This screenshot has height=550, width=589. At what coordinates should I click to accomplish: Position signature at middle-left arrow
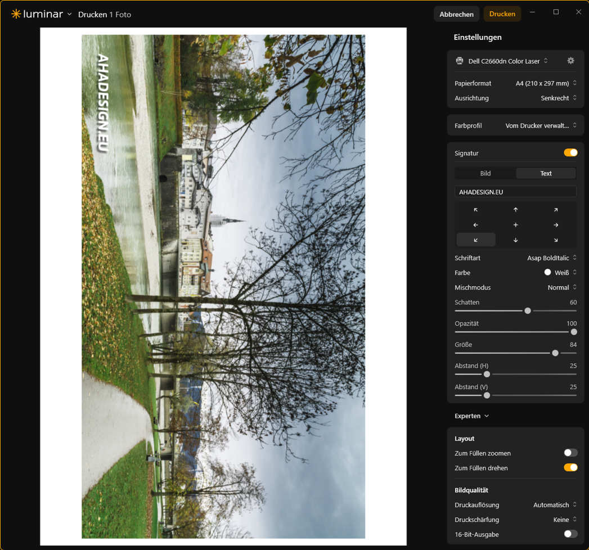(475, 225)
